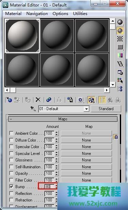Open the Utilities menu

pyautogui.click(x=80, y=14)
